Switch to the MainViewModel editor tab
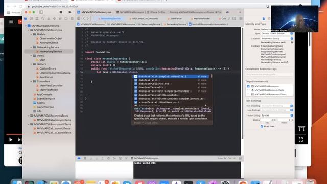This screenshot has height=184, width=327. tap(201, 19)
